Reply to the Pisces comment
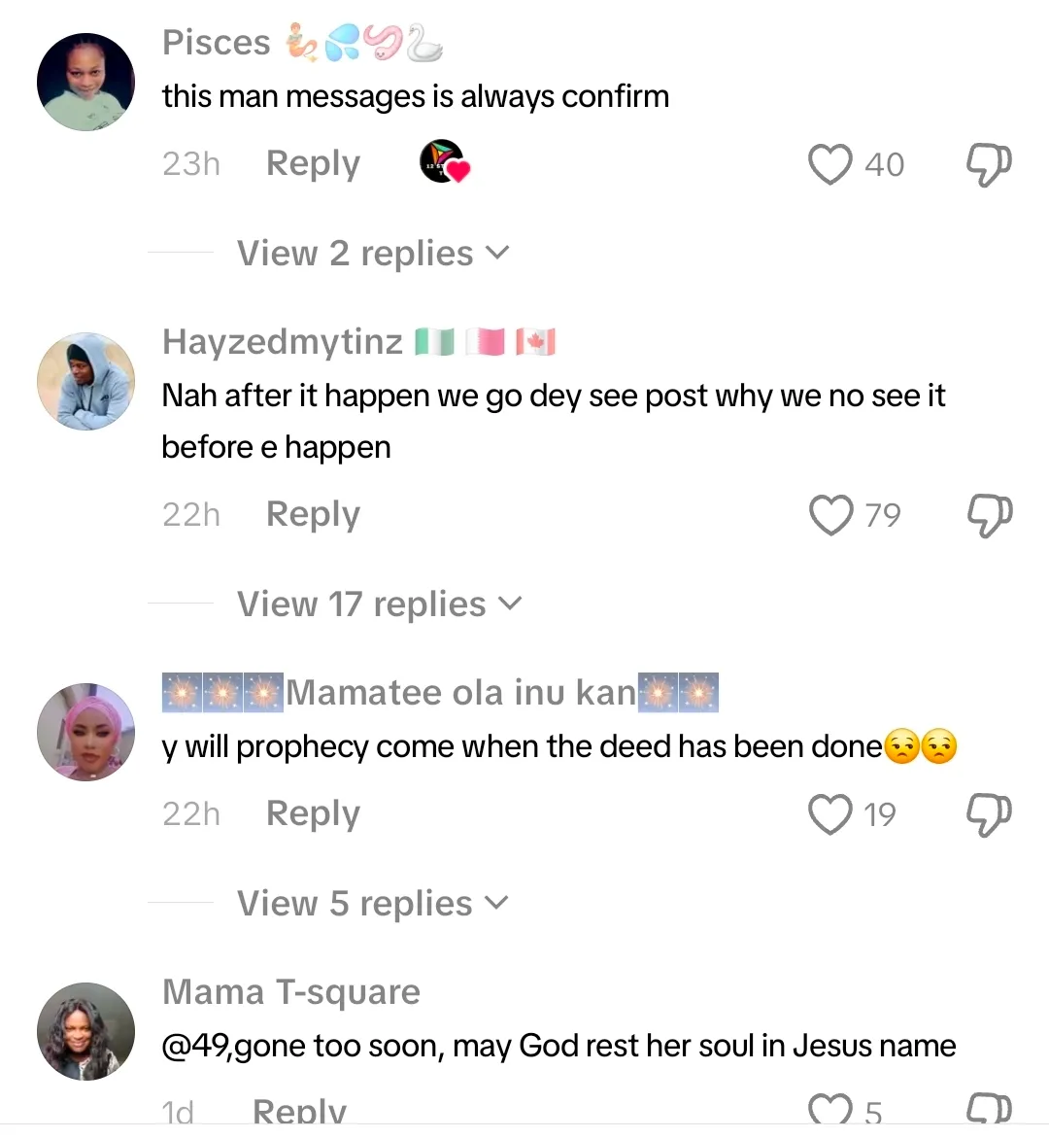This screenshot has height=1138, width=1049. (313, 163)
